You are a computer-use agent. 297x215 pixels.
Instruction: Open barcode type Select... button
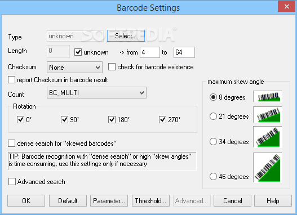(x=126, y=35)
